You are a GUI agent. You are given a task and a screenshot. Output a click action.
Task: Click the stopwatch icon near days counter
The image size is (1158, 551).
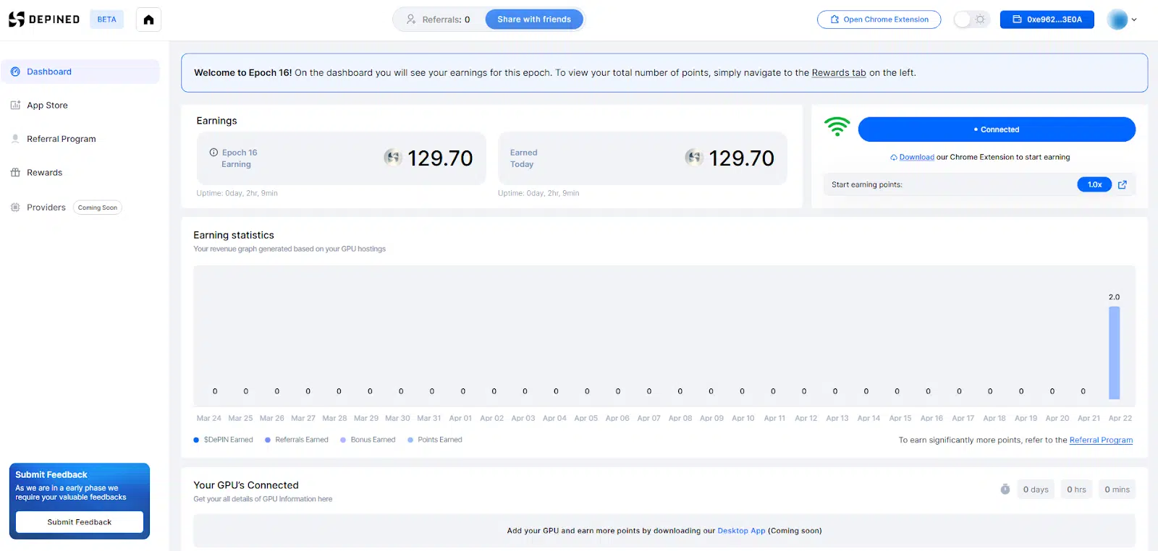tap(1005, 490)
